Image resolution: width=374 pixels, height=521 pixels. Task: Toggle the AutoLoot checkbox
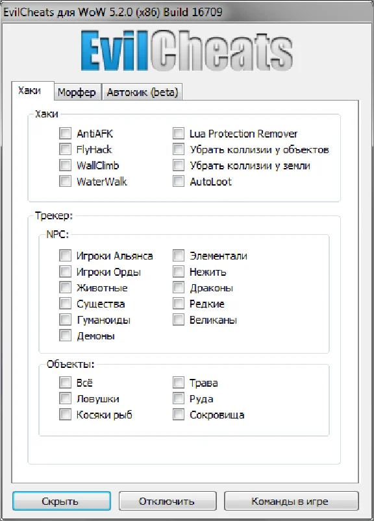pos(179,181)
